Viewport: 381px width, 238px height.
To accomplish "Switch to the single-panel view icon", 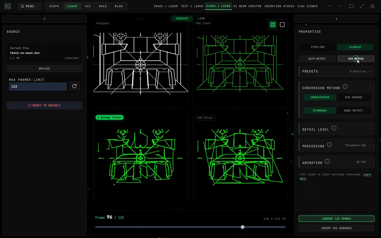I will pos(282,25).
